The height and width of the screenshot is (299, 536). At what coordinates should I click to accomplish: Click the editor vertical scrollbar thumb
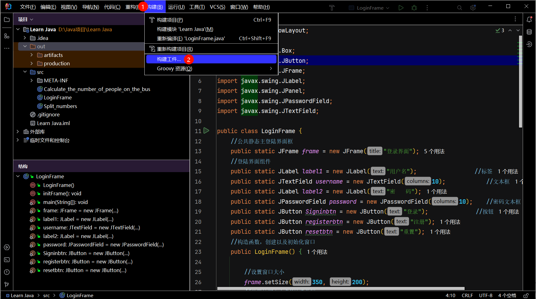tap(521, 81)
